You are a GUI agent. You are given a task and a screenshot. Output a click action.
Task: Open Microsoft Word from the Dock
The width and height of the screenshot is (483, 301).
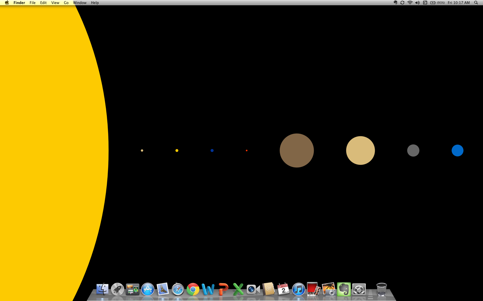(x=208, y=289)
